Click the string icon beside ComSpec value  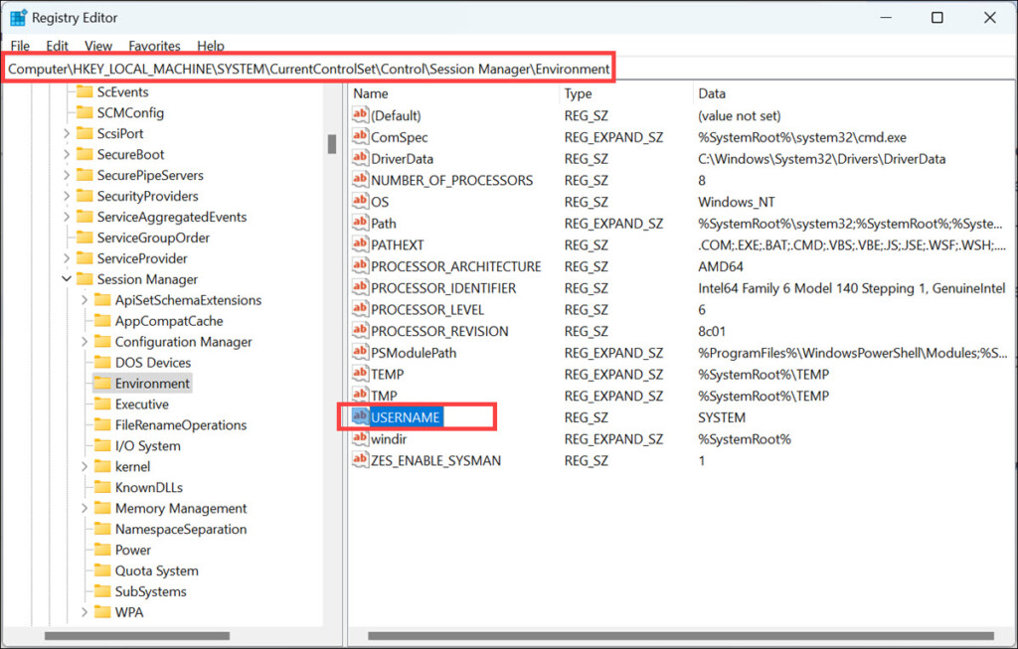tap(360, 137)
